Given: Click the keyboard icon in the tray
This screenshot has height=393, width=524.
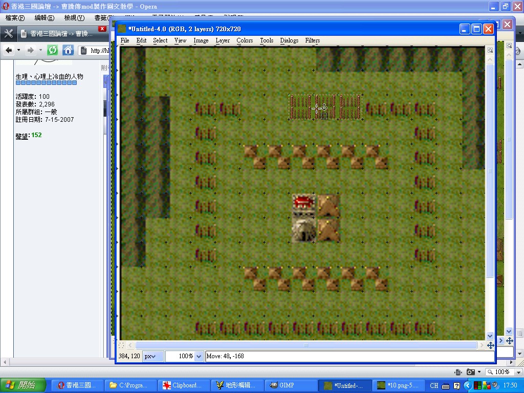Looking at the screenshot, I should click(446, 386).
